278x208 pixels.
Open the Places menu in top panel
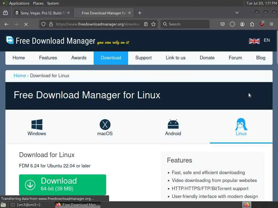38,3
